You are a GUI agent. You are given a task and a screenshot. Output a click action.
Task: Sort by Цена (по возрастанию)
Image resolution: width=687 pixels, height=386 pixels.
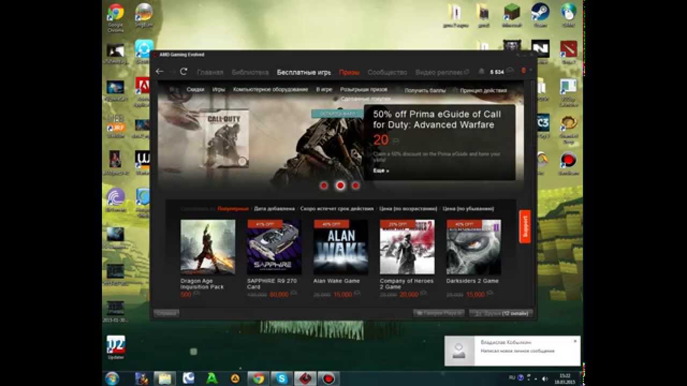click(408, 209)
